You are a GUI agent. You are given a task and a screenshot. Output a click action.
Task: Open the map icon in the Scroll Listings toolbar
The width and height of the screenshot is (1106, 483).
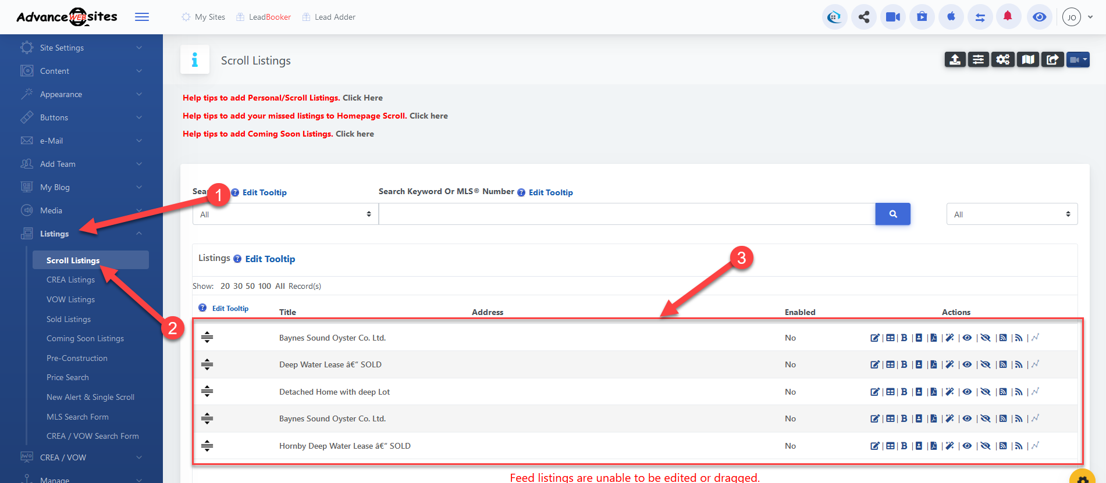(x=1028, y=59)
